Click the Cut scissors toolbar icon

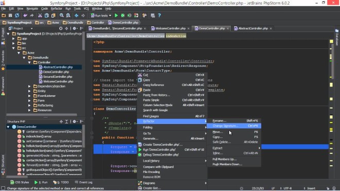[40, 15]
